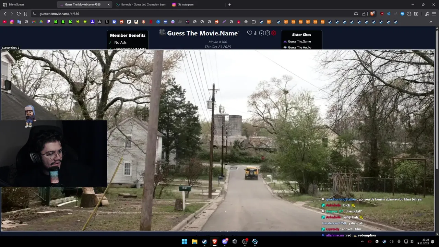Open the extensions puzzle-piece icon
This screenshot has height=247, width=439.
409,14
